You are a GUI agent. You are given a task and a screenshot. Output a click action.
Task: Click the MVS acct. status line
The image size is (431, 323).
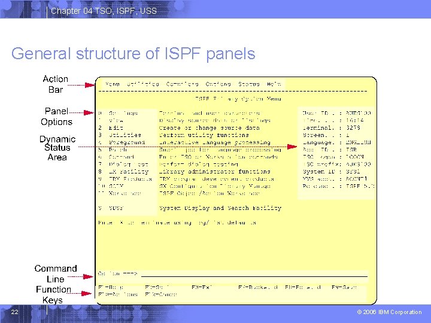coord(335,179)
